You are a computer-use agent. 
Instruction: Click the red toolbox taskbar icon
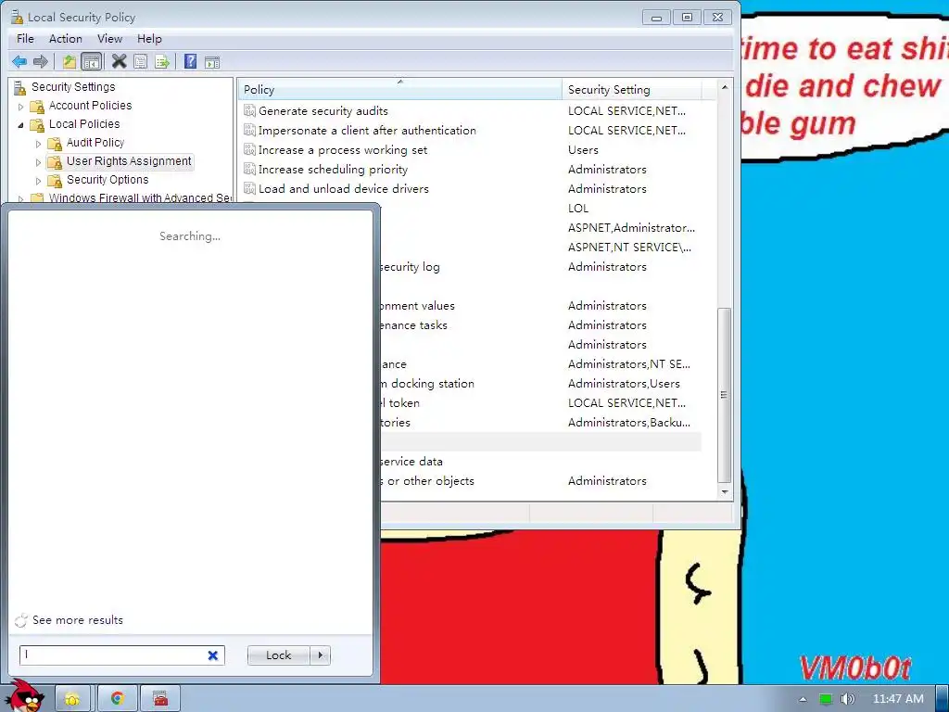[160, 699]
